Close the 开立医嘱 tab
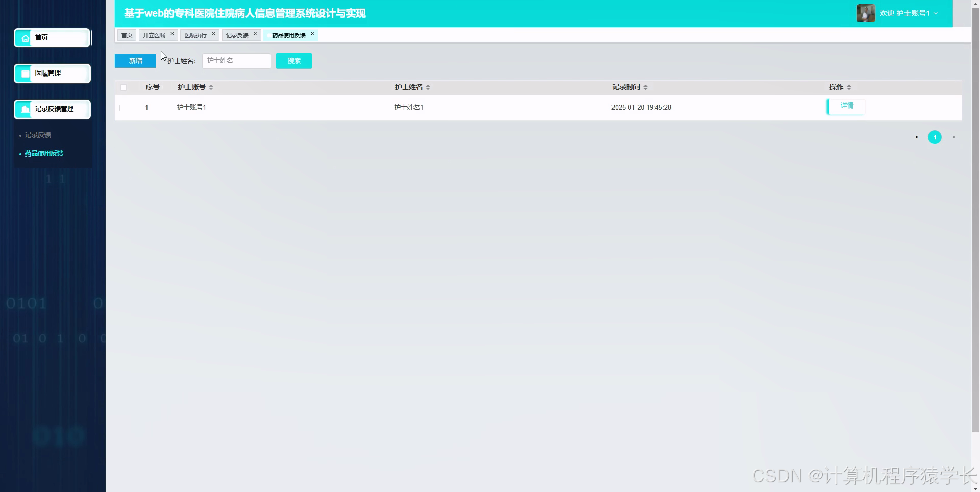Screen dimensions: 980x492 (172, 34)
